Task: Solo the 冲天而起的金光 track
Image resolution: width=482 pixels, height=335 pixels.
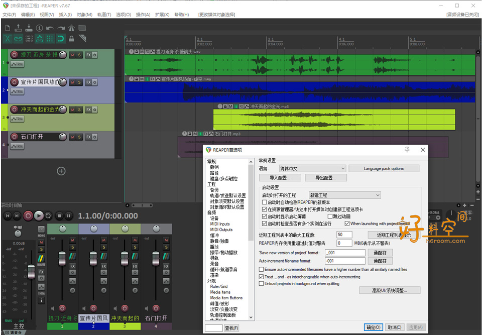Action: pos(79,109)
